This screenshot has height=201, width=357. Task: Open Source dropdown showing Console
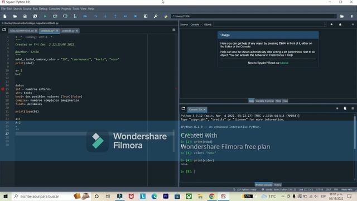196,25
